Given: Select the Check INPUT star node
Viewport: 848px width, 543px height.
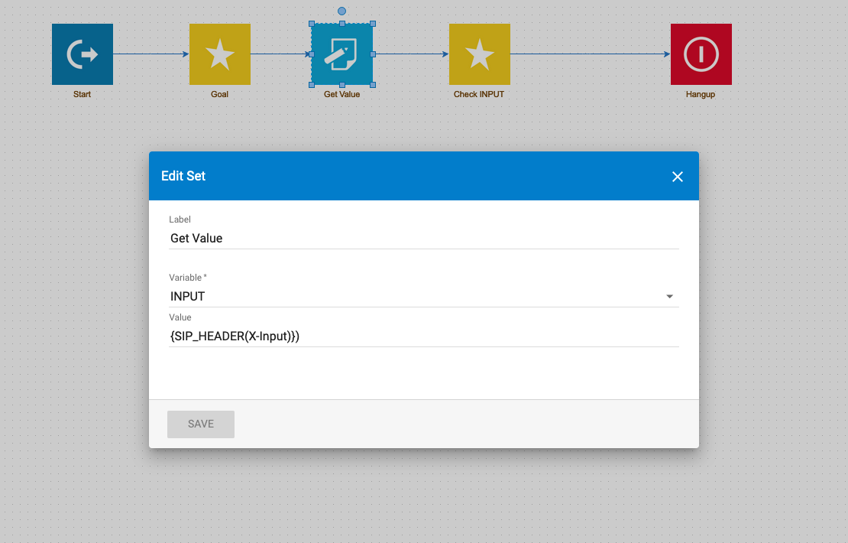Looking at the screenshot, I should click(479, 54).
